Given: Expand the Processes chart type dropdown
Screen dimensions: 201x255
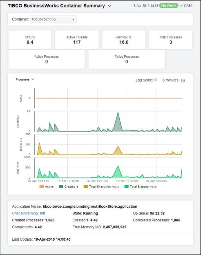Looking at the screenshot, I should [33, 79].
